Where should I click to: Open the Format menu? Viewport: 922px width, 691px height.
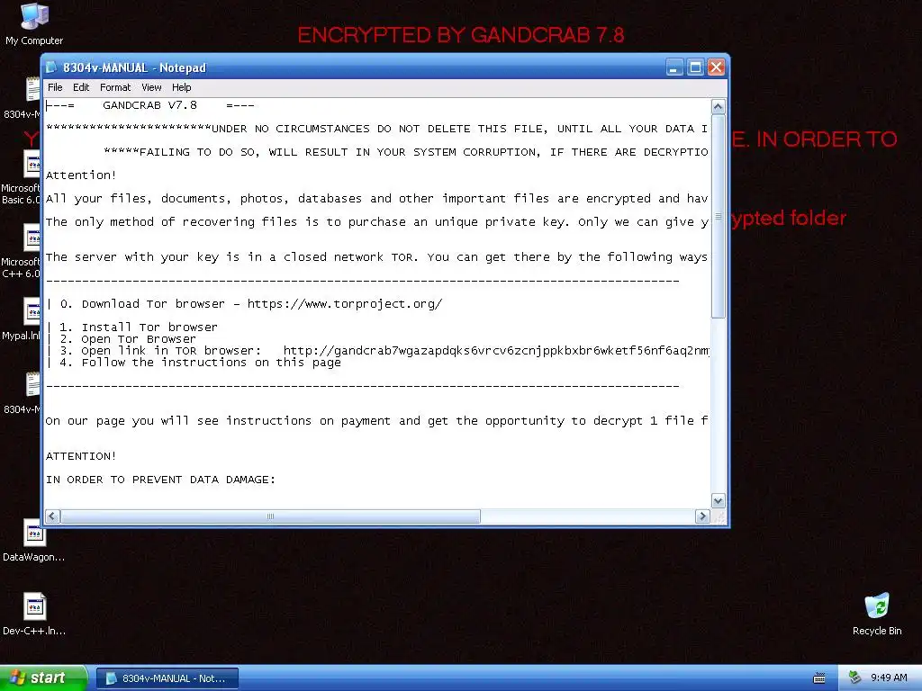point(115,87)
